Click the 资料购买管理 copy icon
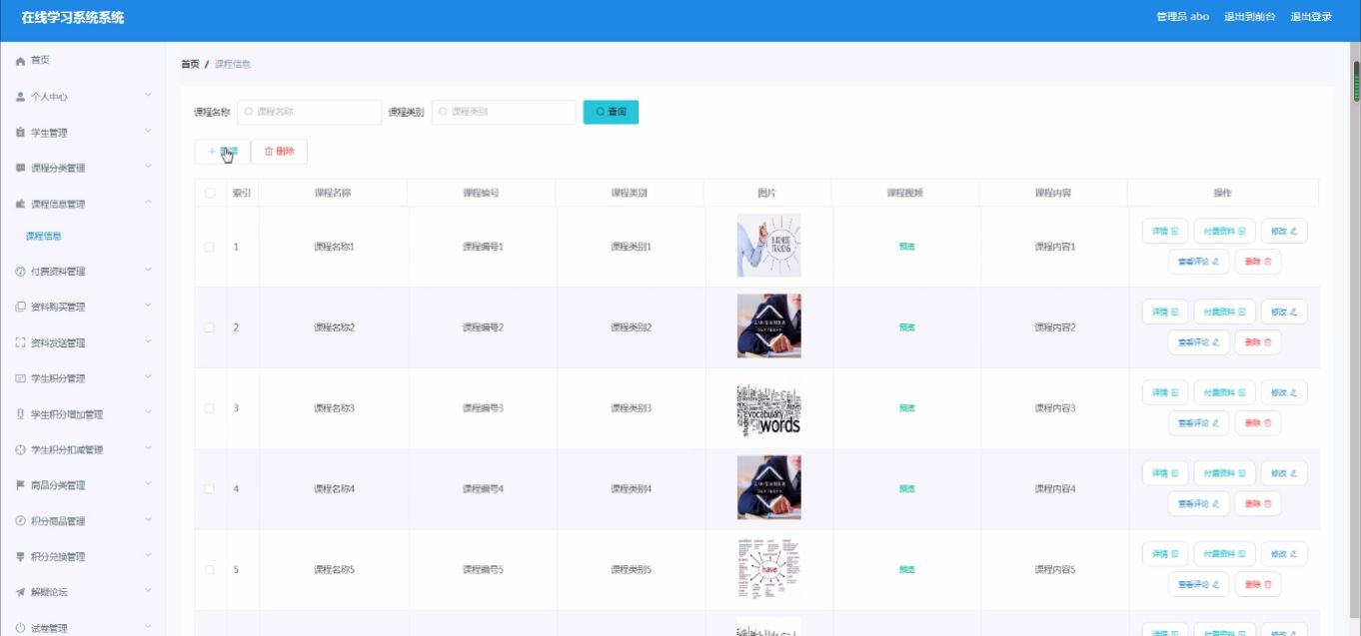This screenshot has height=636, width=1361. [20, 307]
